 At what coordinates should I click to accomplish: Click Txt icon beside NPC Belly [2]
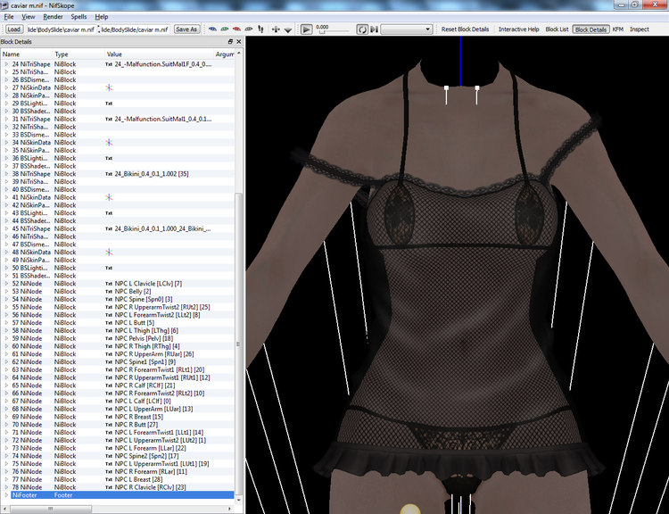pos(109,292)
